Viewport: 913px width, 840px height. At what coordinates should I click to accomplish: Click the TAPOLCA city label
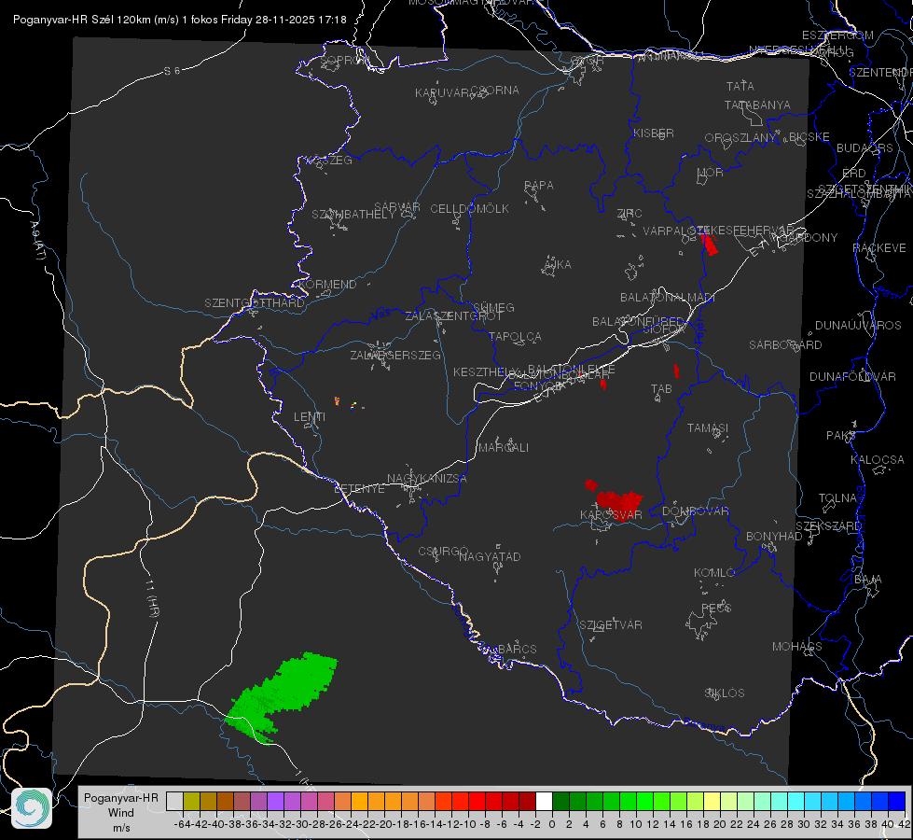(516, 336)
